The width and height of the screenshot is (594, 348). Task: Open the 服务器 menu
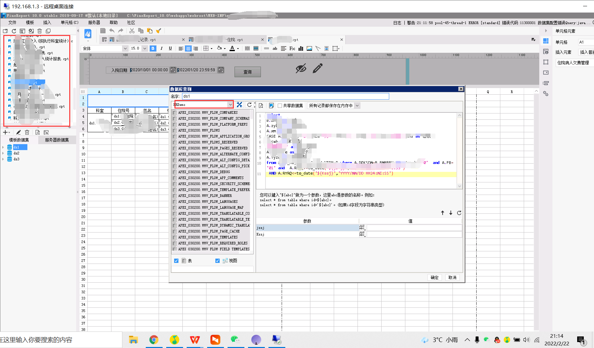click(x=94, y=22)
